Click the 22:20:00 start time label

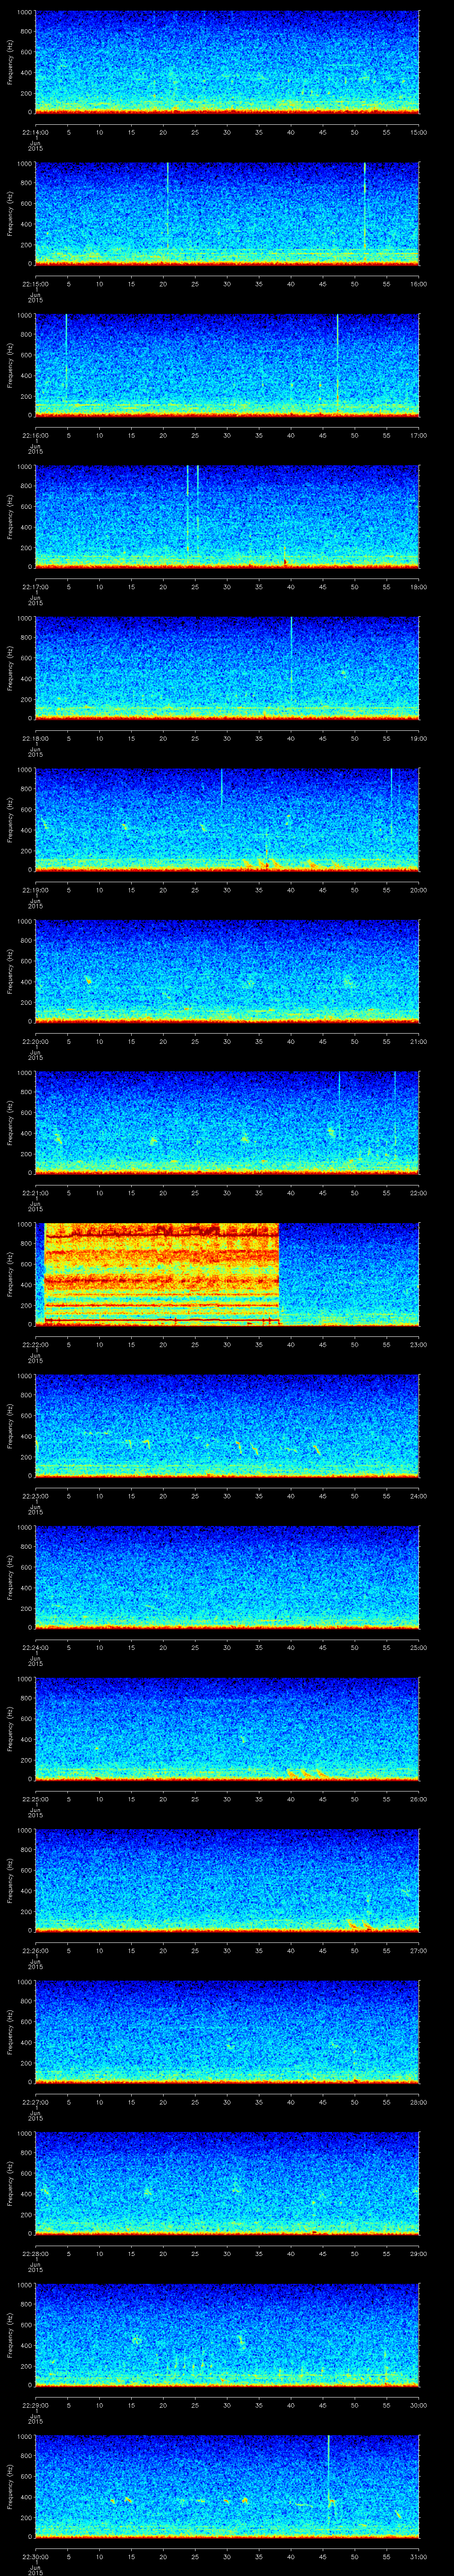35,1041
